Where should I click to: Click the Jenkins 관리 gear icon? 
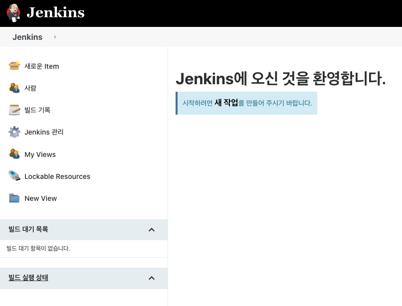pyautogui.click(x=14, y=132)
